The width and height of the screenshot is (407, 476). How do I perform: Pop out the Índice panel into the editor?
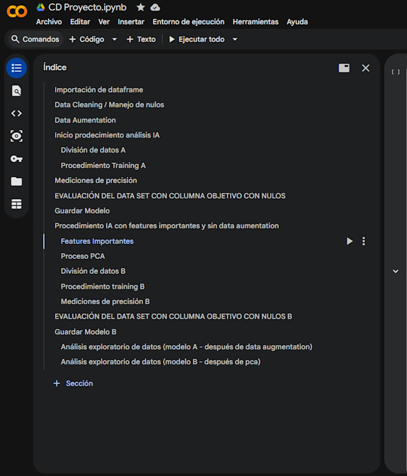tap(344, 68)
